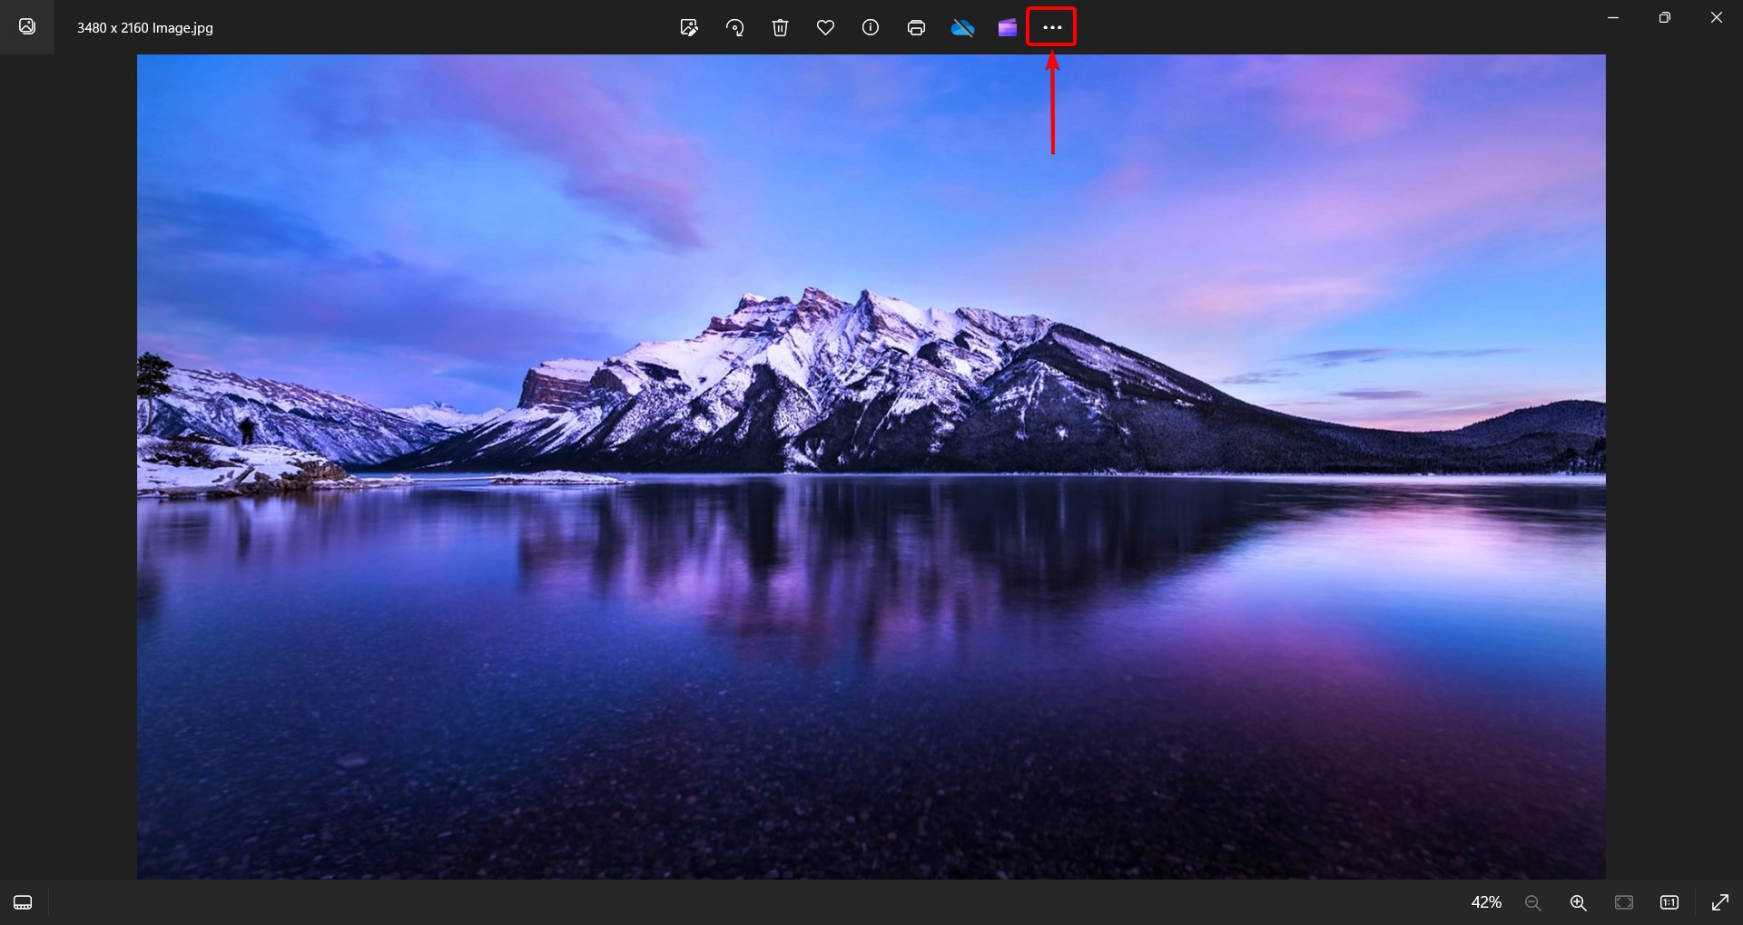The height and width of the screenshot is (925, 1743).
Task: Show file info panel
Action: pyautogui.click(x=871, y=27)
